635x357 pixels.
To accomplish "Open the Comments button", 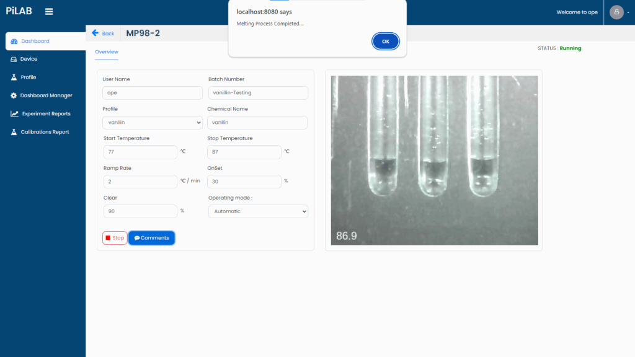I will click(152, 238).
